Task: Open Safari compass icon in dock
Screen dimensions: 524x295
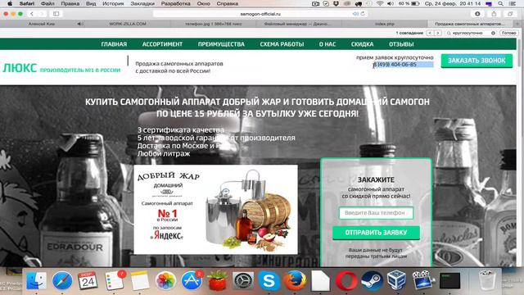Action: pos(62,280)
